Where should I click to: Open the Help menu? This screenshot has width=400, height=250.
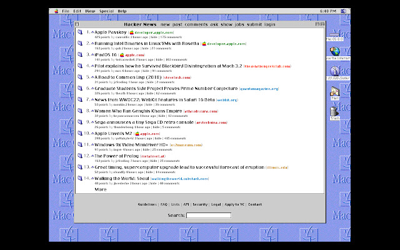[x=122, y=11]
